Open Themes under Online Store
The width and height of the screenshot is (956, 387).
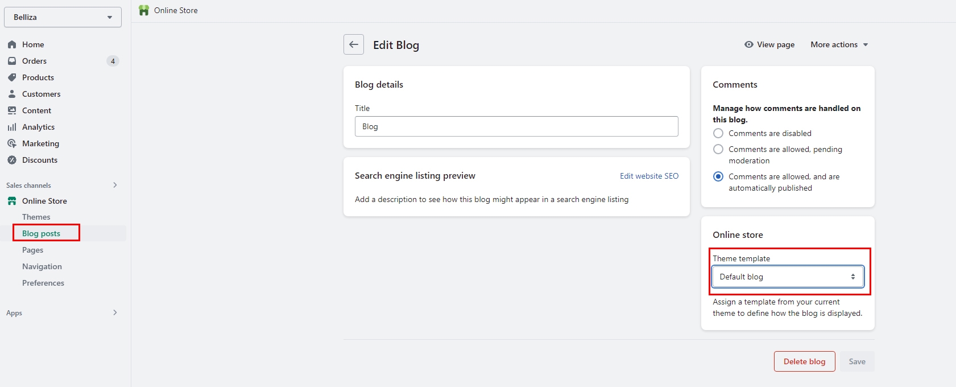(x=36, y=217)
